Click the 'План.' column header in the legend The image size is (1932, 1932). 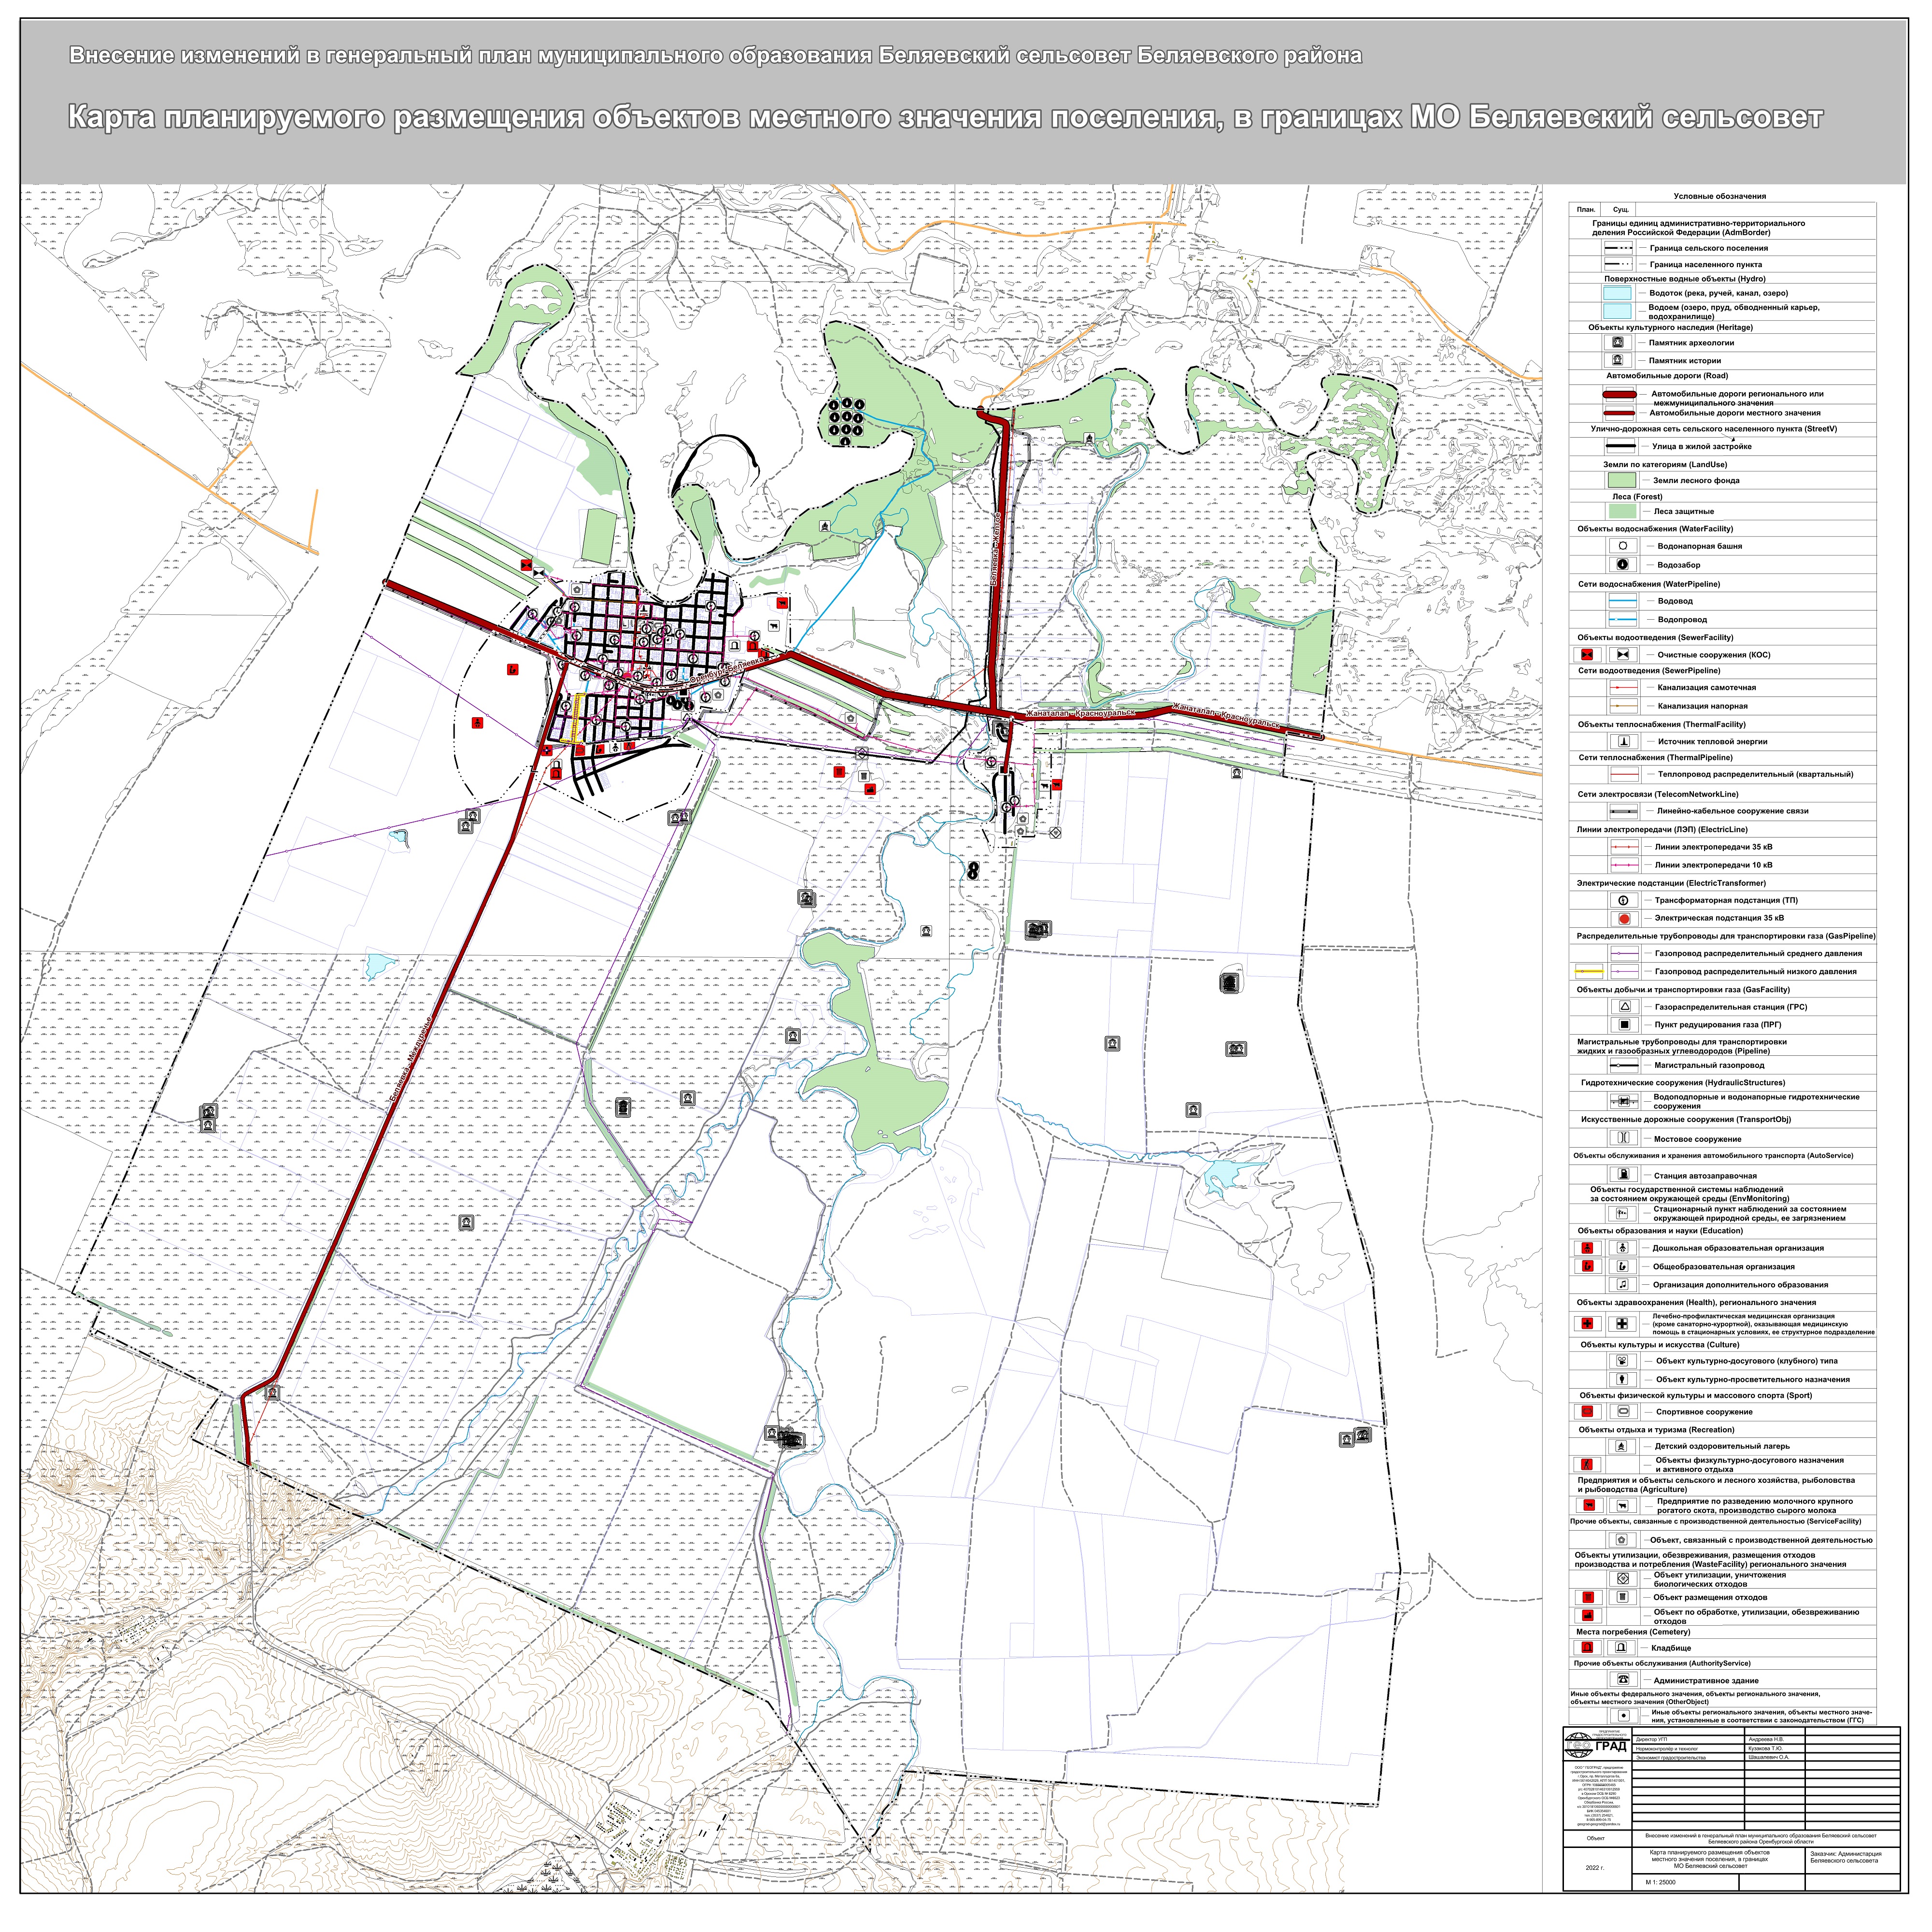1585,210
